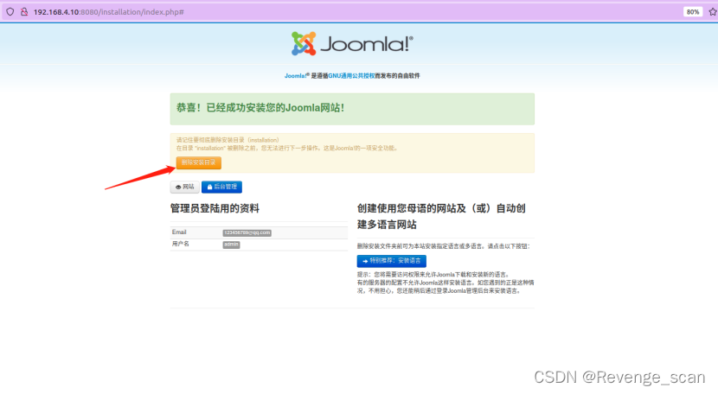Select the email value 123456789@qq.com
Image resolution: width=718 pixels, height=394 pixels.
tap(247, 233)
